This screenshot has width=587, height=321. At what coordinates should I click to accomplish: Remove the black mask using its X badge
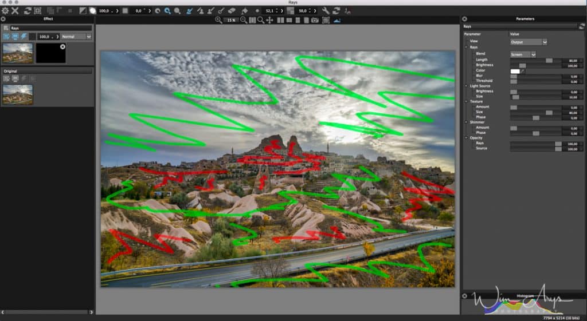[x=63, y=47]
